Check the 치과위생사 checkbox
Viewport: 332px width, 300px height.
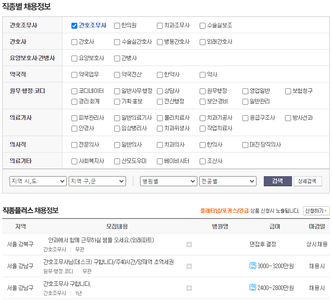(160, 128)
